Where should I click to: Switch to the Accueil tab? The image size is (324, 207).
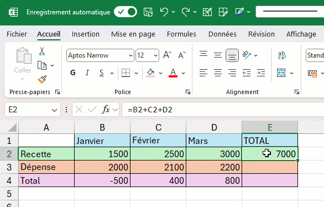click(49, 34)
